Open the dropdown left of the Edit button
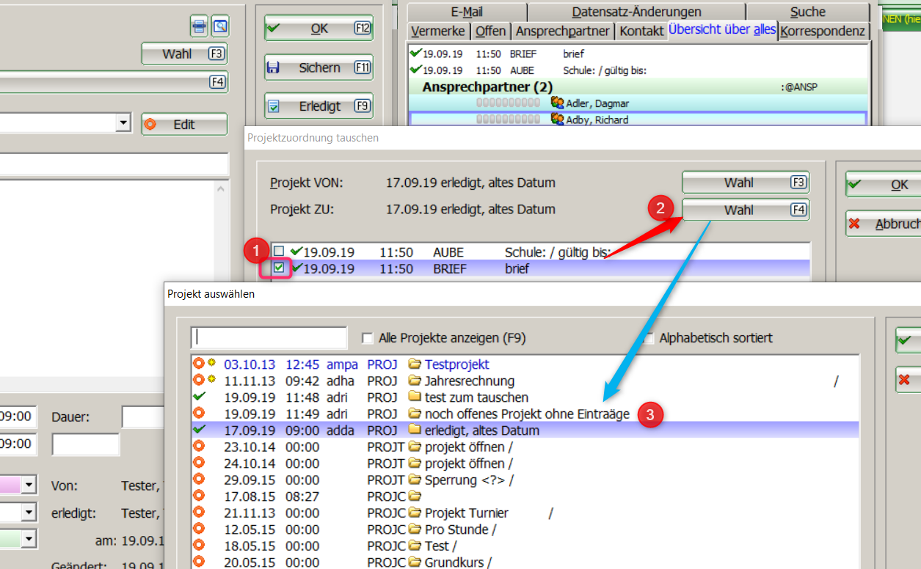The height and width of the screenshot is (569, 921). click(123, 124)
